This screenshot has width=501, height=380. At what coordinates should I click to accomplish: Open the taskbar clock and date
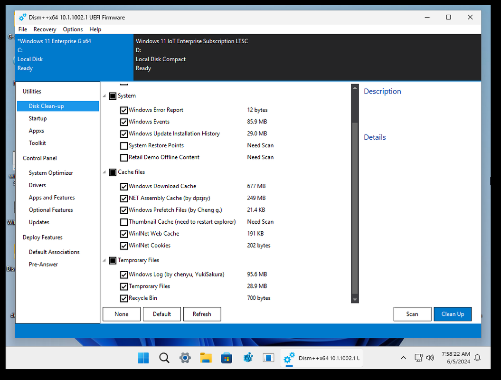click(455, 358)
